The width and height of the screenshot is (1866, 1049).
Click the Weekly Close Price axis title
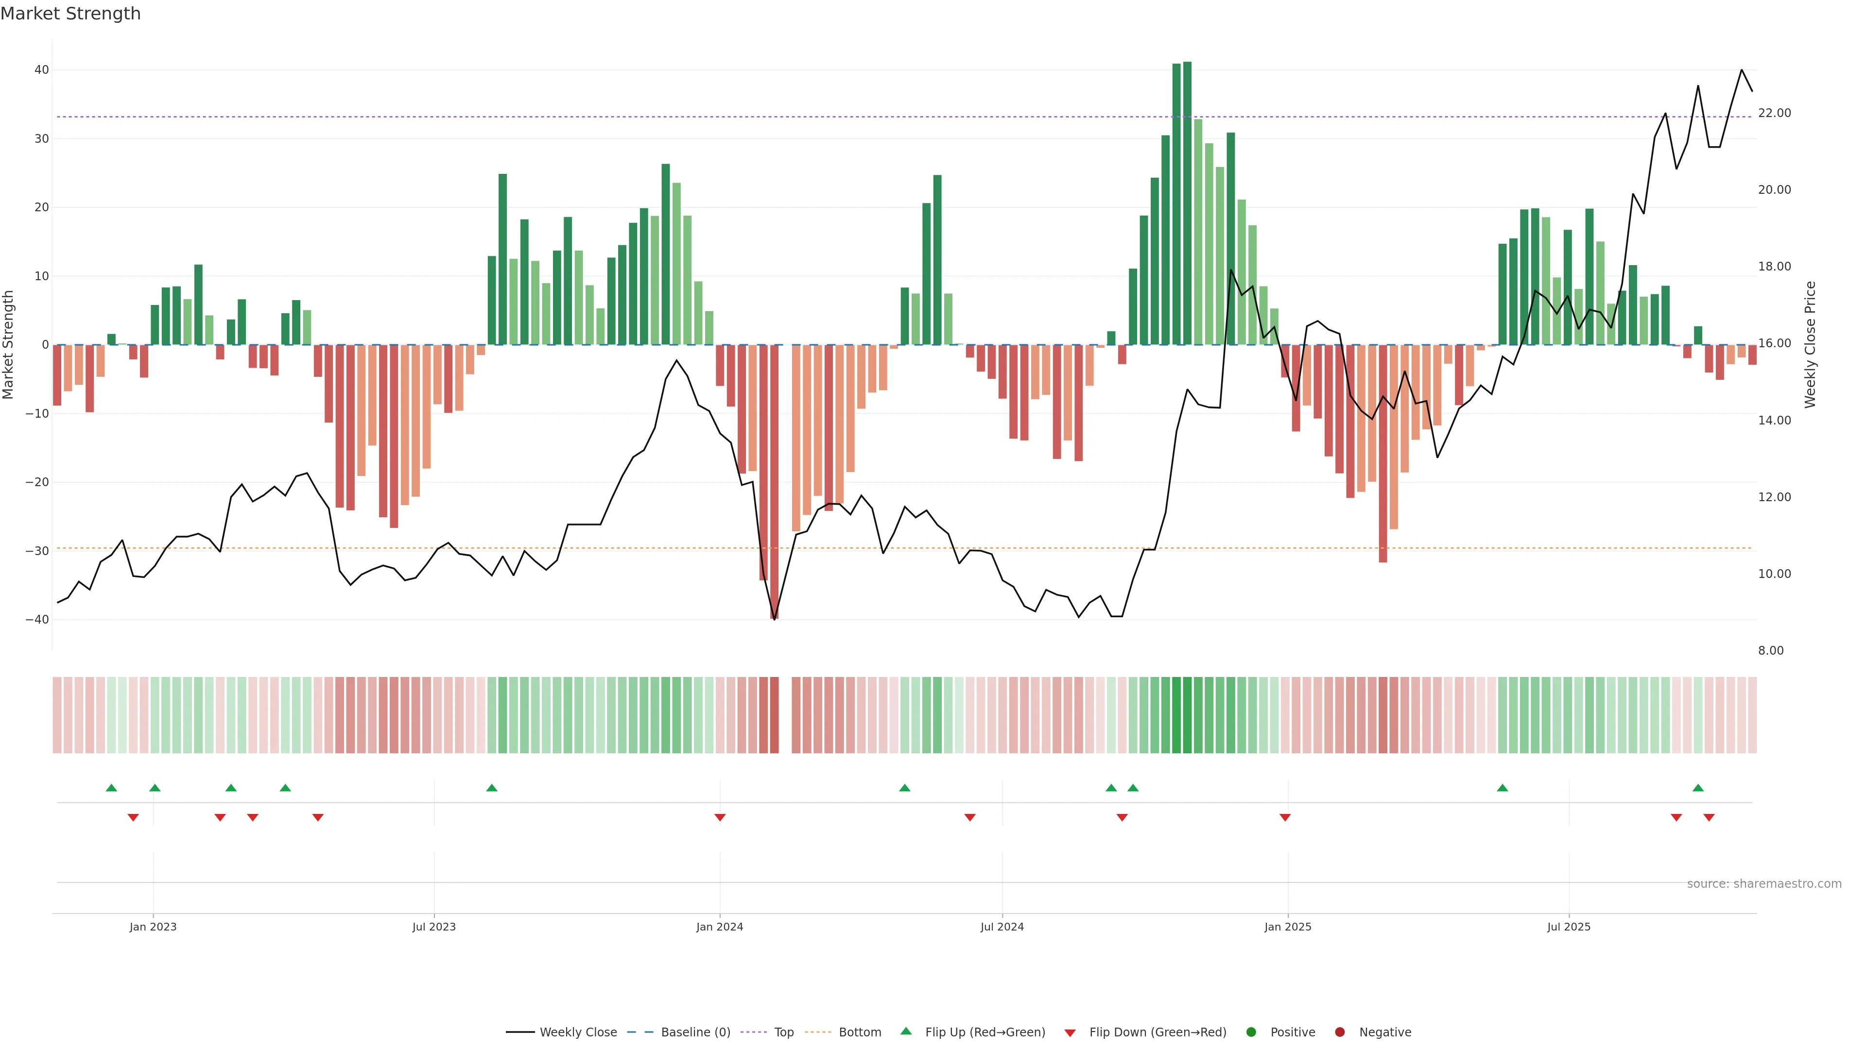[1810, 345]
